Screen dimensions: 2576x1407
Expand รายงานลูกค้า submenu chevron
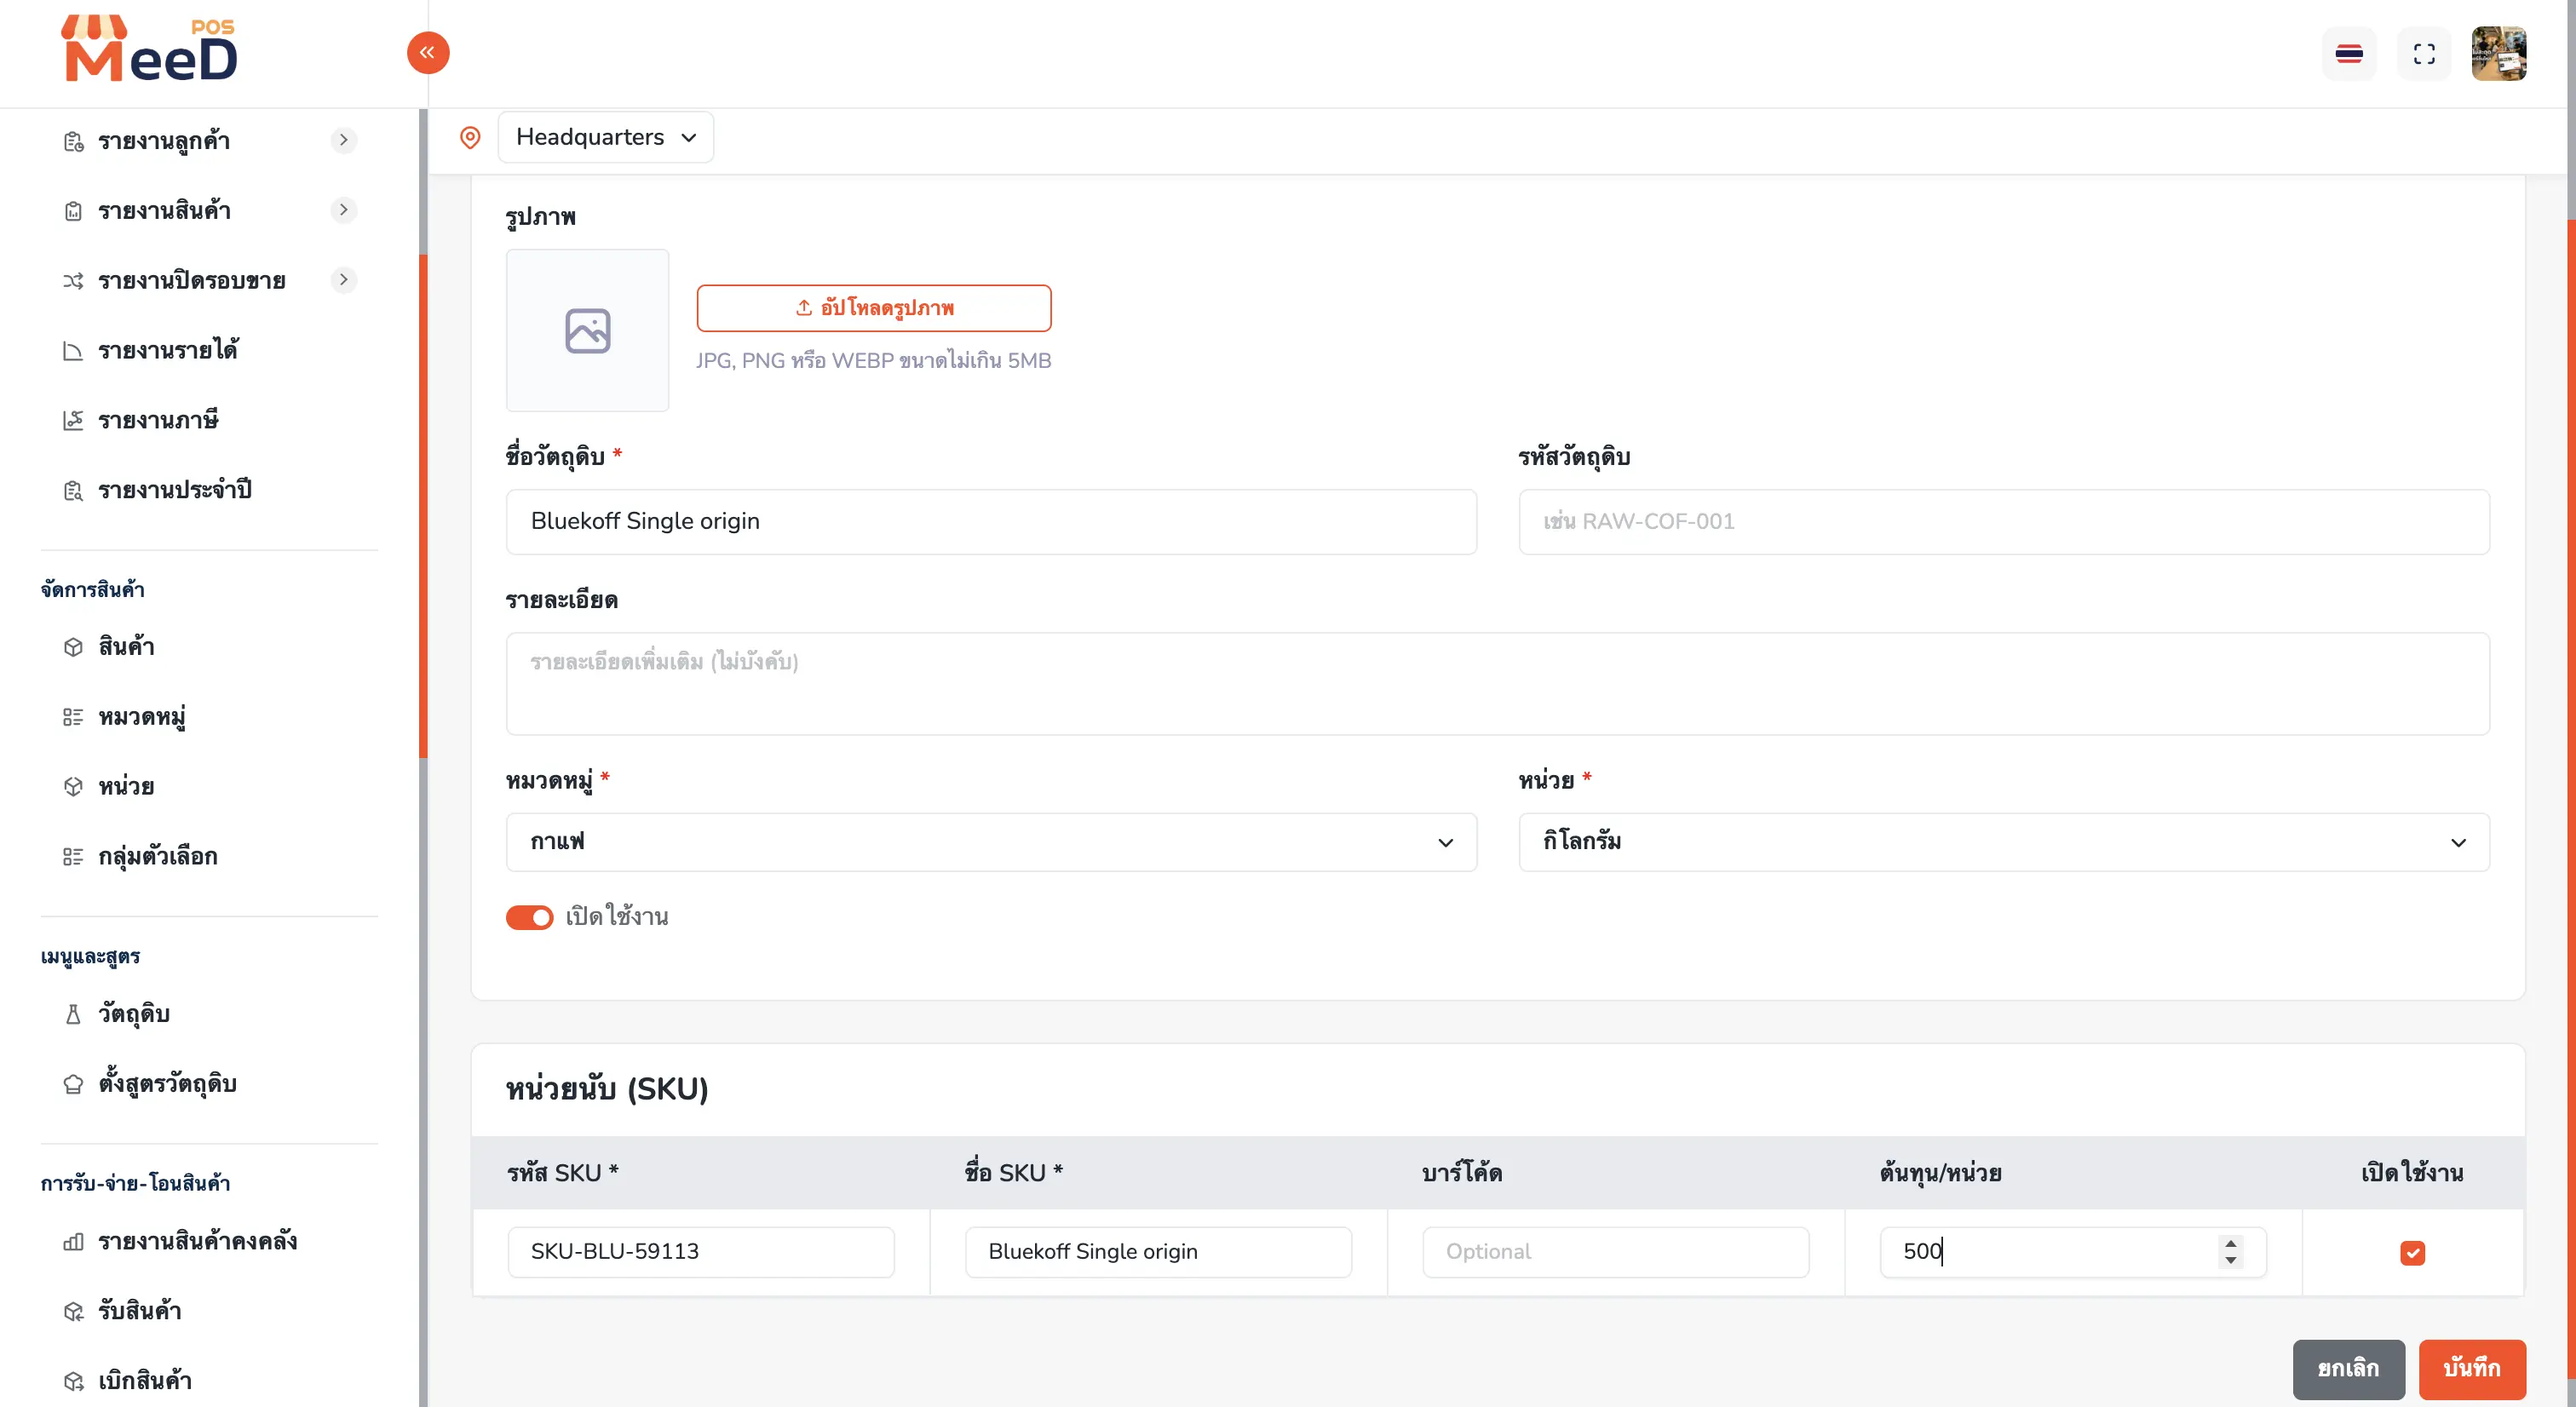click(x=344, y=140)
